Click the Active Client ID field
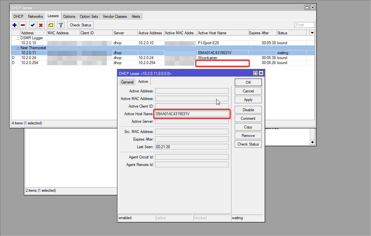This screenshot has height=236, width=371. (192, 106)
